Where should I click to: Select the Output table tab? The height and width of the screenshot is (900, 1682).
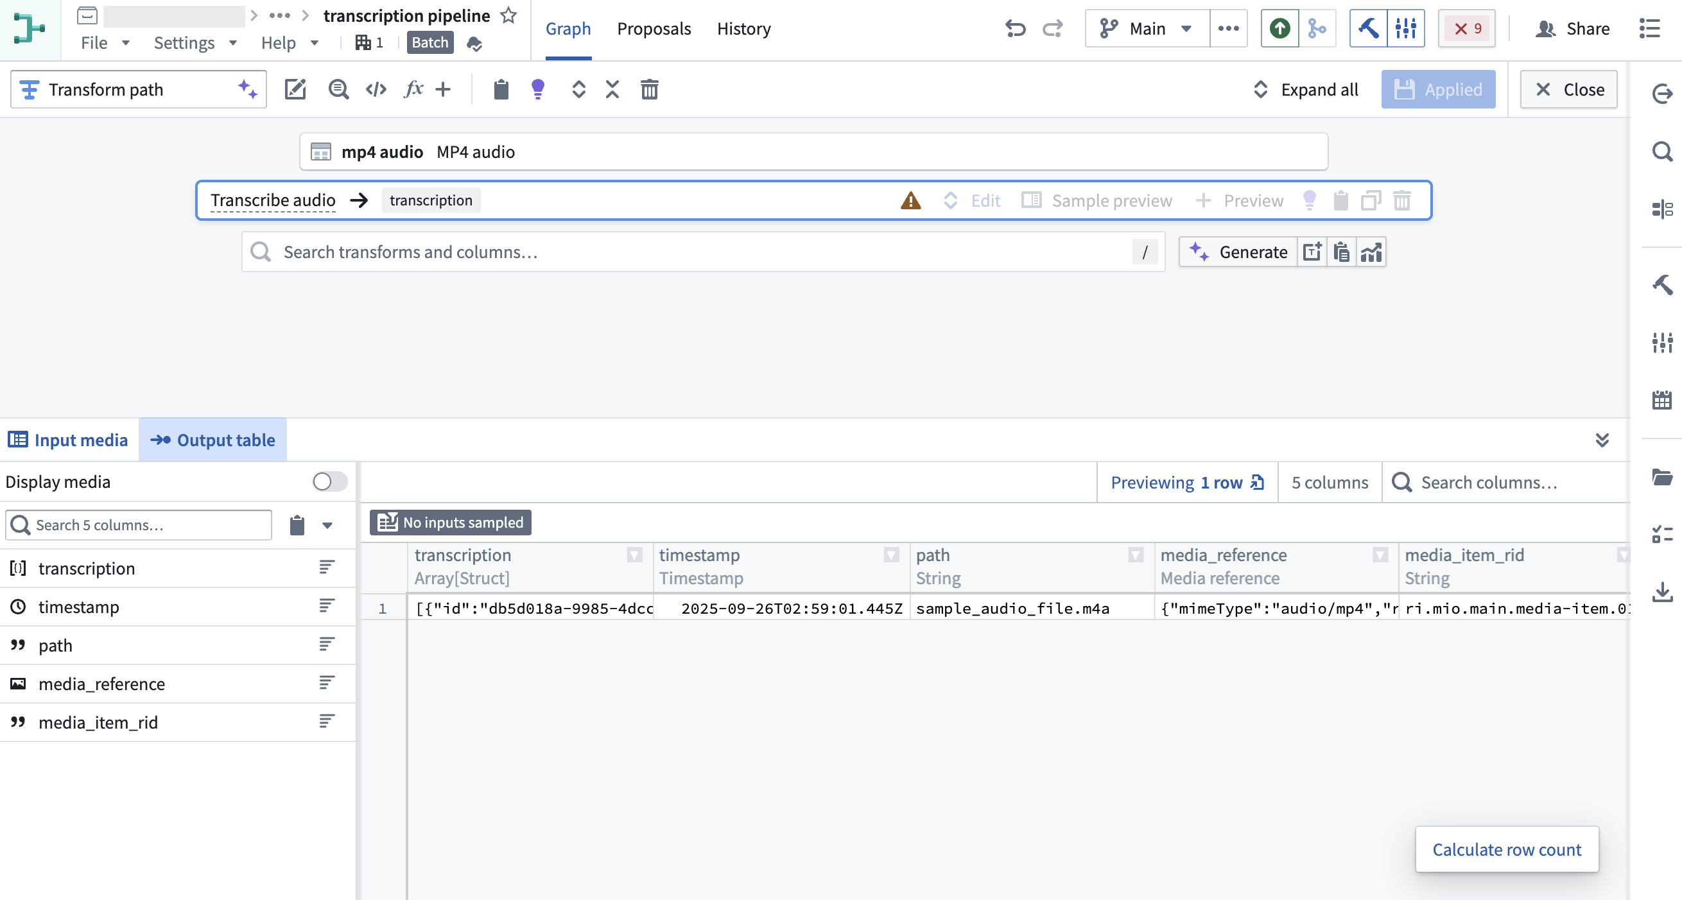tap(213, 440)
